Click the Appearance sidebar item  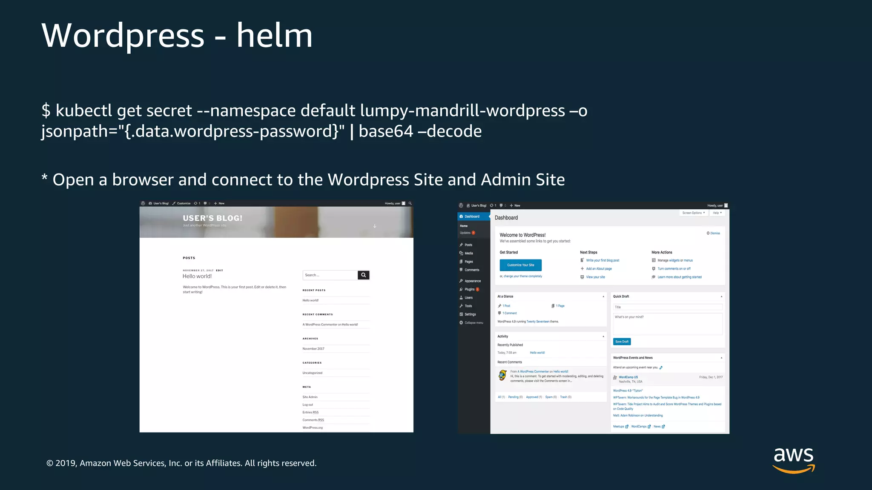tap(472, 281)
